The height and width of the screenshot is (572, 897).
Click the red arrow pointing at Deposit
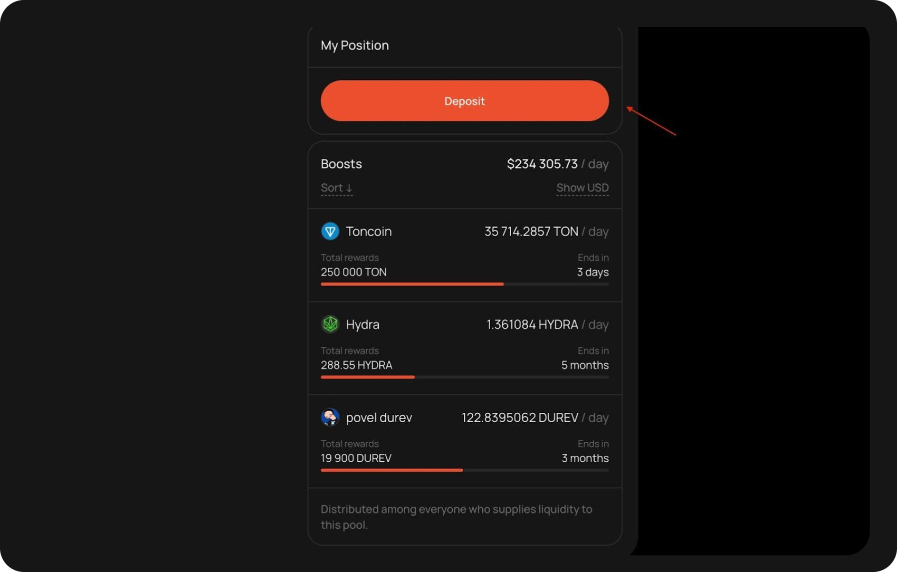tap(651, 121)
